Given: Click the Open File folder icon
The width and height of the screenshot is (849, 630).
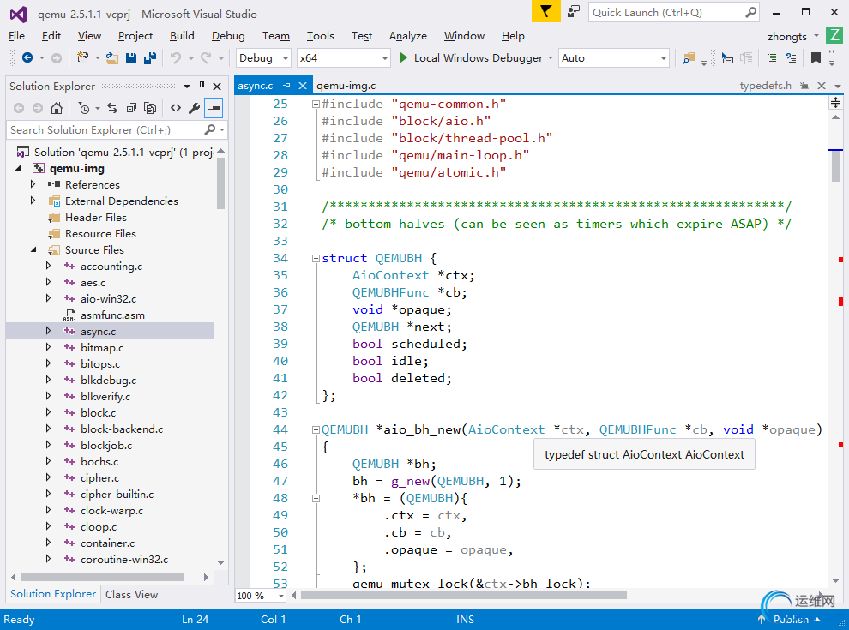Looking at the screenshot, I should [x=111, y=58].
